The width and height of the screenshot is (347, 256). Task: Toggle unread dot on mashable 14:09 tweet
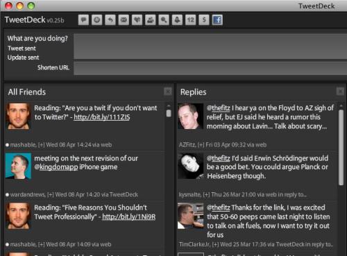coord(7,244)
